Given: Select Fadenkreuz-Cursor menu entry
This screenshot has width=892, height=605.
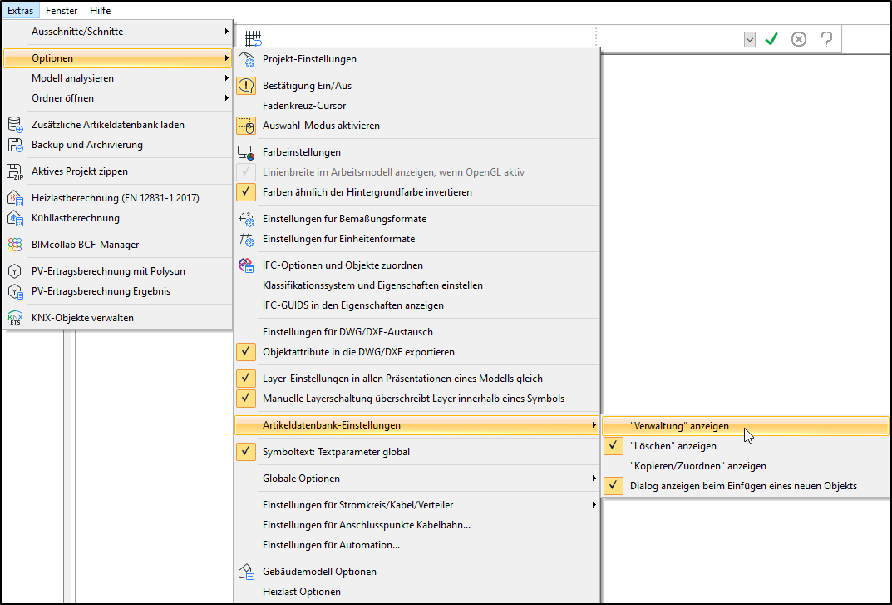Looking at the screenshot, I should pos(417,106).
